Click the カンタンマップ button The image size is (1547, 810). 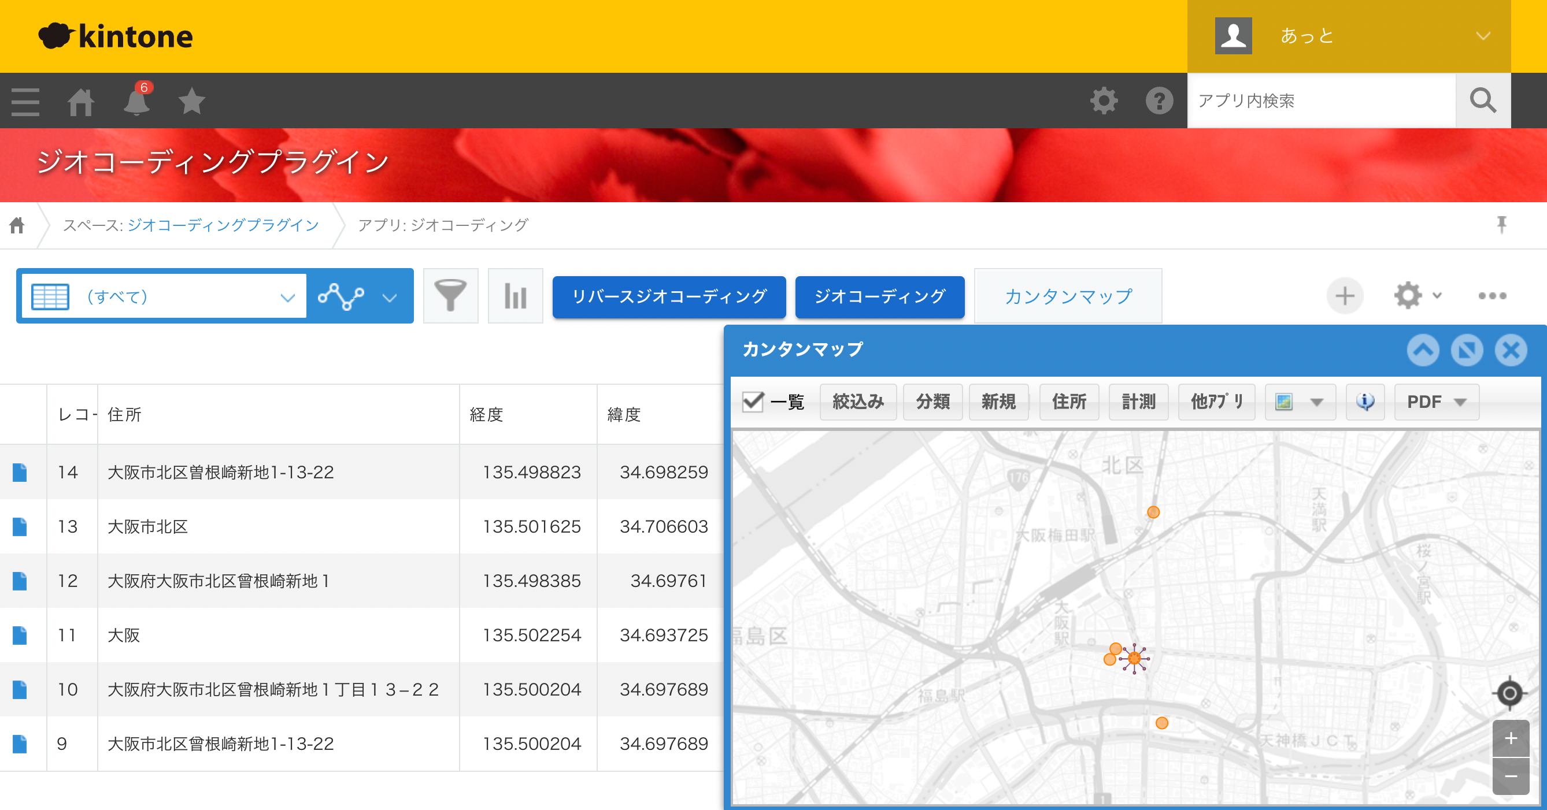pyautogui.click(x=1068, y=296)
